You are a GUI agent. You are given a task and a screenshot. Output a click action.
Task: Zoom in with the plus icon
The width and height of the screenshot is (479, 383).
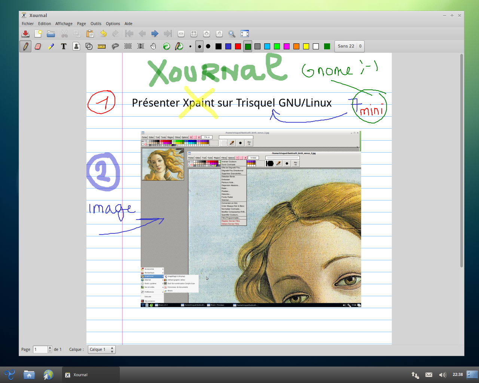tap(207, 34)
